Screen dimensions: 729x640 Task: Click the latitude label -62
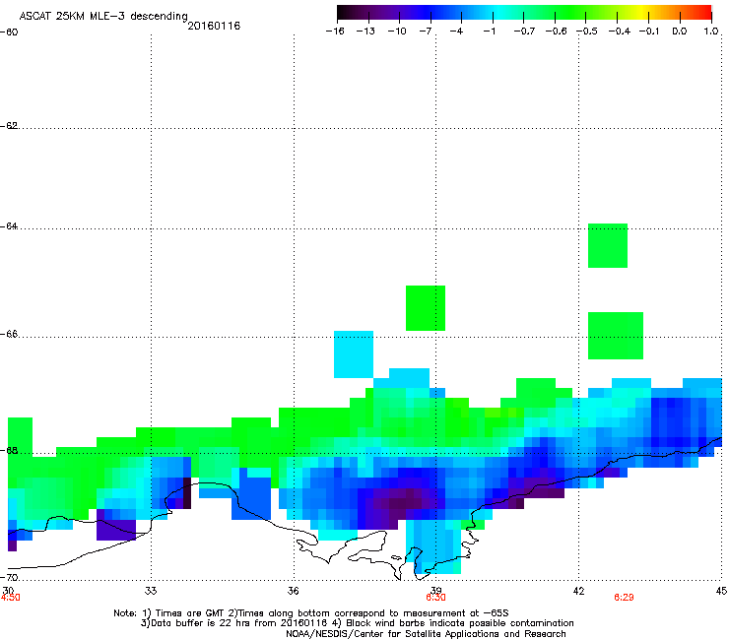point(9,125)
